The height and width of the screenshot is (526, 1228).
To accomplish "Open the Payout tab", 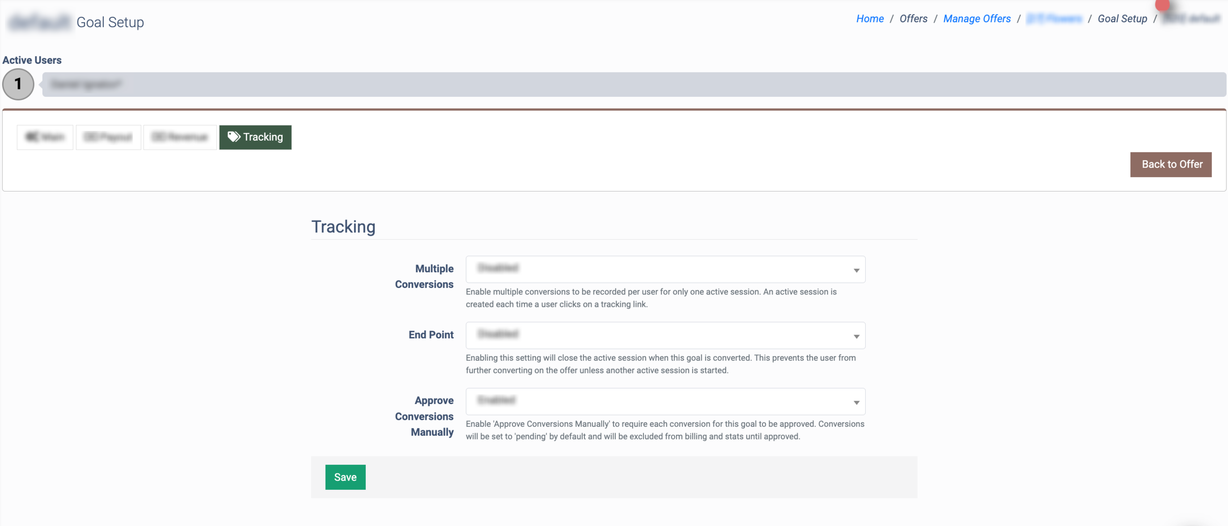I will tap(108, 138).
